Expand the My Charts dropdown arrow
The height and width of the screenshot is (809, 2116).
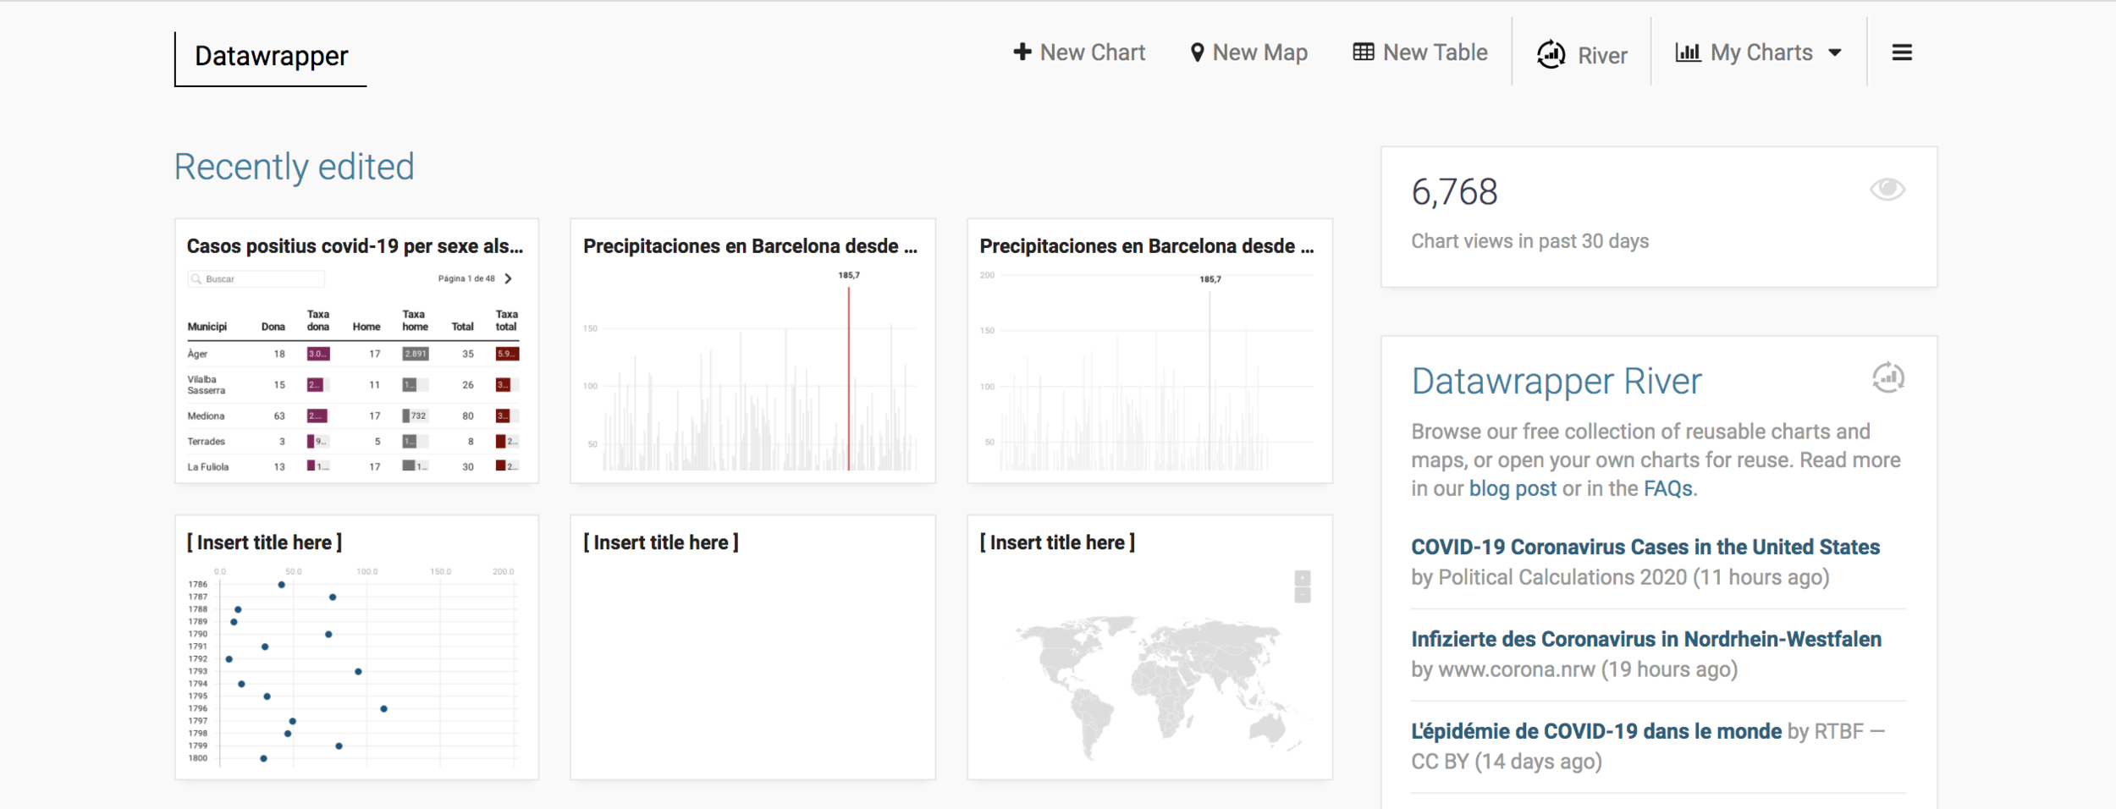pos(1834,52)
